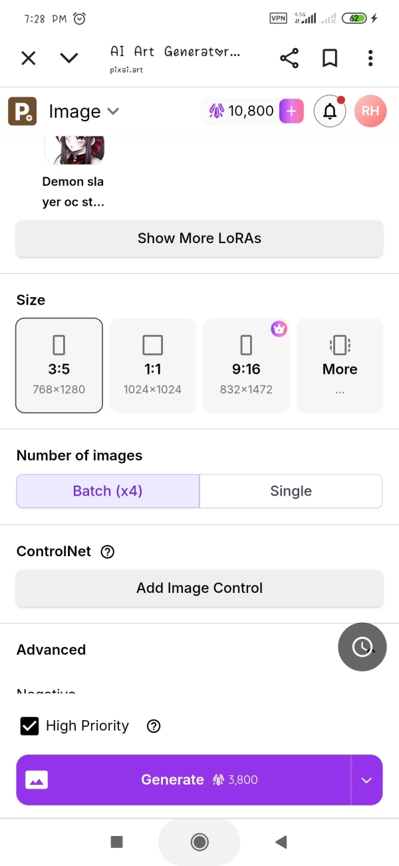This screenshot has height=866, width=399.
Task: Click the High Priority help icon
Action: (154, 726)
